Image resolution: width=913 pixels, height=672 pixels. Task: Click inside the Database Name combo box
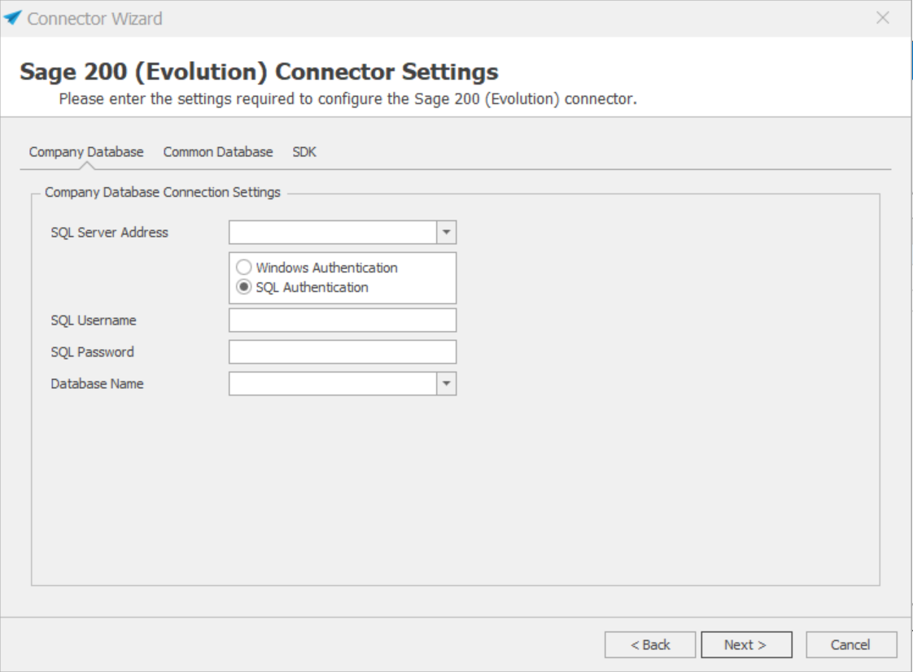point(333,384)
